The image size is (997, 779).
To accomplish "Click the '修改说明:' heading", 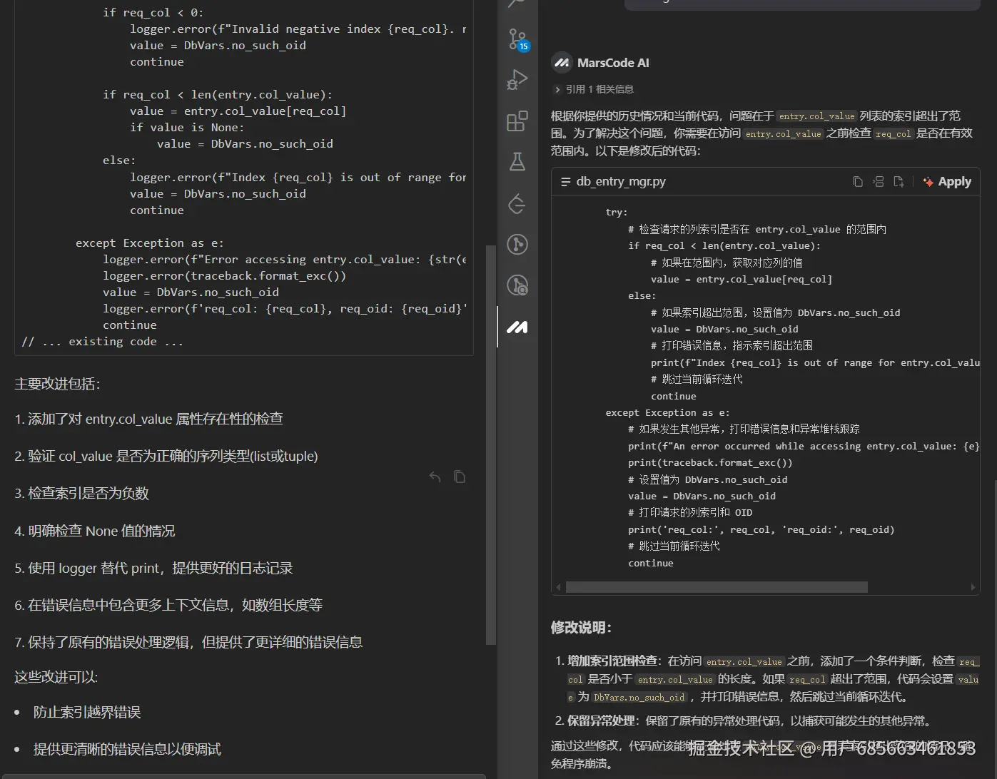I will [x=581, y=628].
